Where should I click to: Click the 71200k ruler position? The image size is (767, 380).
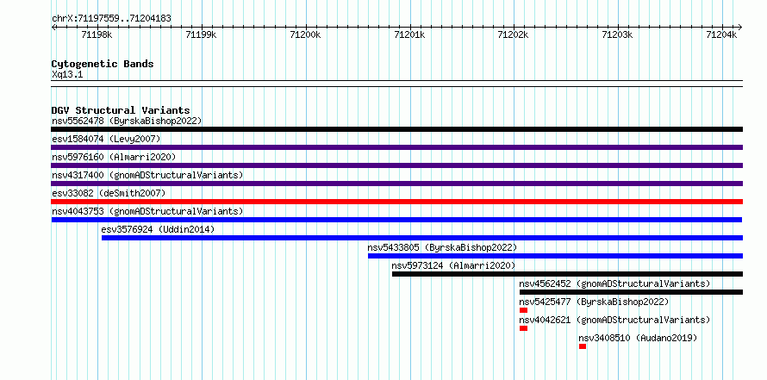[306, 34]
